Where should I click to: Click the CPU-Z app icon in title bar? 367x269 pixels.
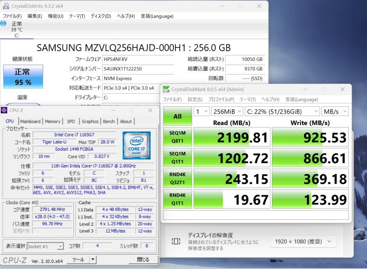[4, 110]
